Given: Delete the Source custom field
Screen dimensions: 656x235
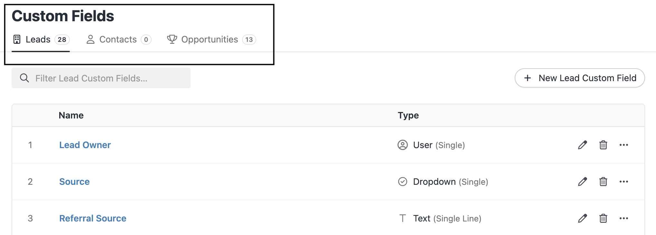Looking at the screenshot, I should [x=603, y=182].
